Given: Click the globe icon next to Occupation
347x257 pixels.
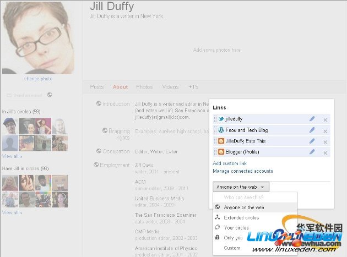Looking at the screenshot, I should [98, 151].
